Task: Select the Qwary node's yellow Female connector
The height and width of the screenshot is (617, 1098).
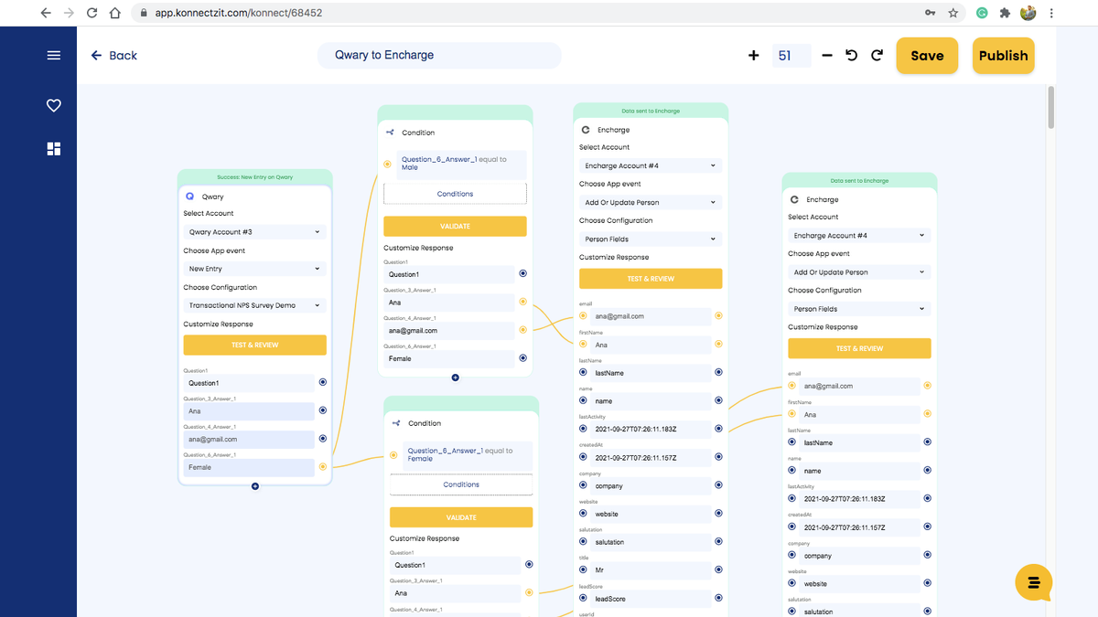Action: pyautogui.click(x=323, y=467)
